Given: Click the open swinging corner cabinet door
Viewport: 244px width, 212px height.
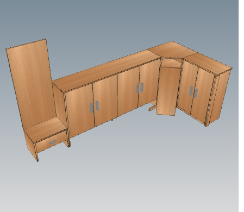Looking at the screenshot, I should coord(168,91).
